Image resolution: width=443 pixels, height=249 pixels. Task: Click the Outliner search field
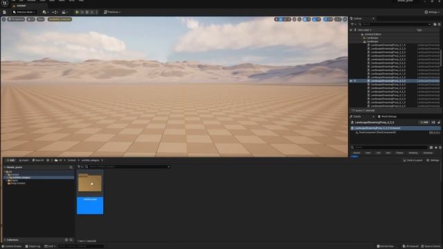pos(395,24)
